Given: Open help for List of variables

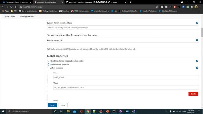Looking at the screenshot, I should (x=197, y=68).
